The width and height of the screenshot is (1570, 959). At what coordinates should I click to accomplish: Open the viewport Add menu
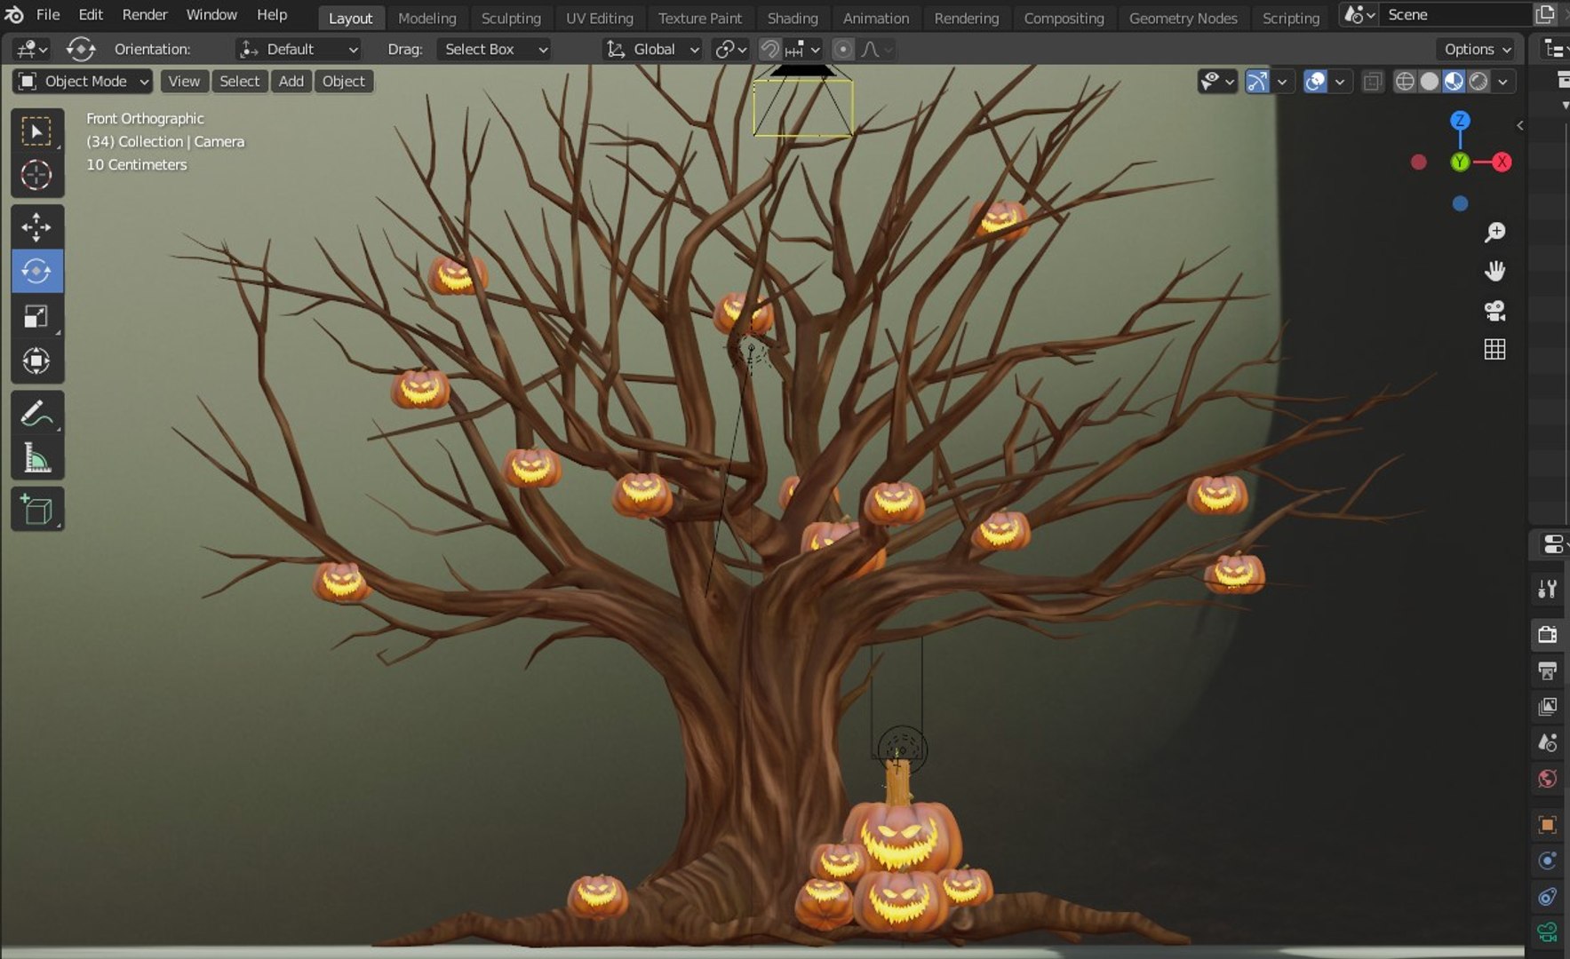click(x=291, y=82)
